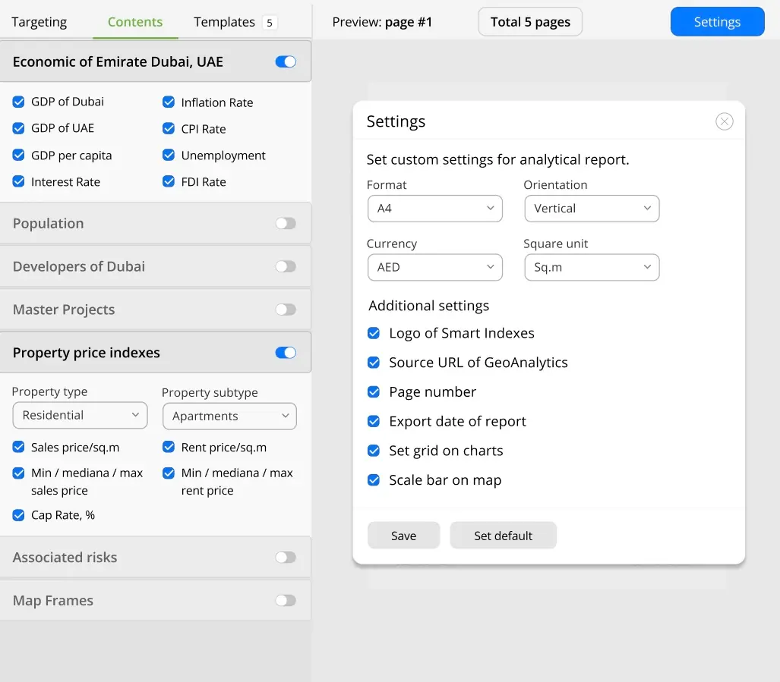Image resolution: width=780 pixels, height=682 pixels.
Task: Uncheck GDP of Dubai checkbox
Action: coord(18,102)
